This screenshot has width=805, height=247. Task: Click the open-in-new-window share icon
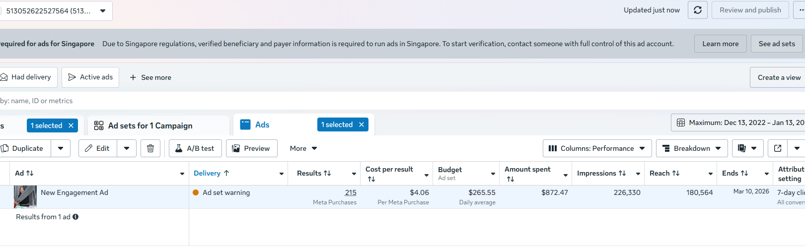[778, 148]
